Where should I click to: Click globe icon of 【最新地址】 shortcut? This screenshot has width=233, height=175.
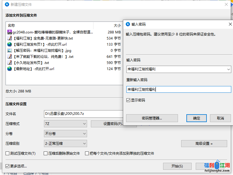9,69
